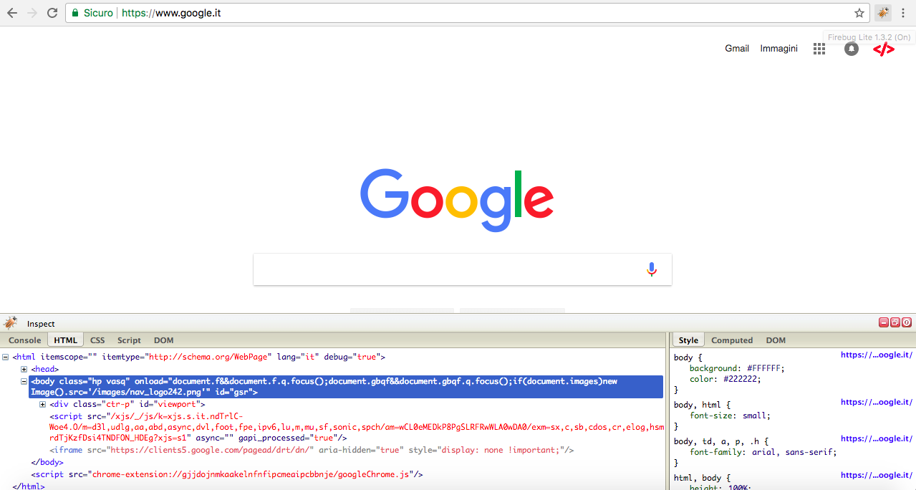This screenshot has height=490, width=916.
Task: Click the Sicuro padlock icon
Action: (x=74, y=12)
